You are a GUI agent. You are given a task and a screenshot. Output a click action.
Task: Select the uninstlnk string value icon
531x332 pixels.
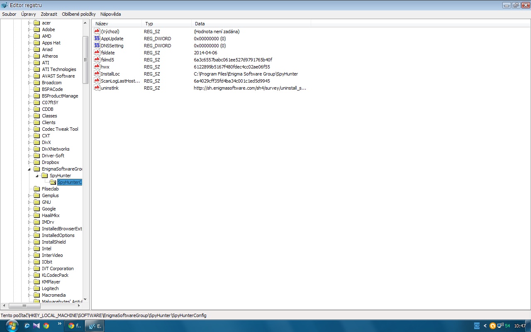point(97,88)
